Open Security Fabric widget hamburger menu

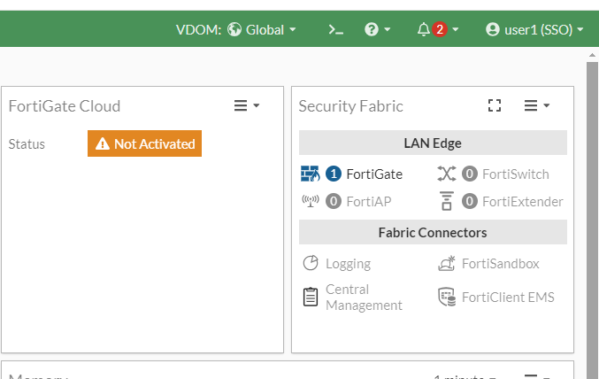(536, 105)
